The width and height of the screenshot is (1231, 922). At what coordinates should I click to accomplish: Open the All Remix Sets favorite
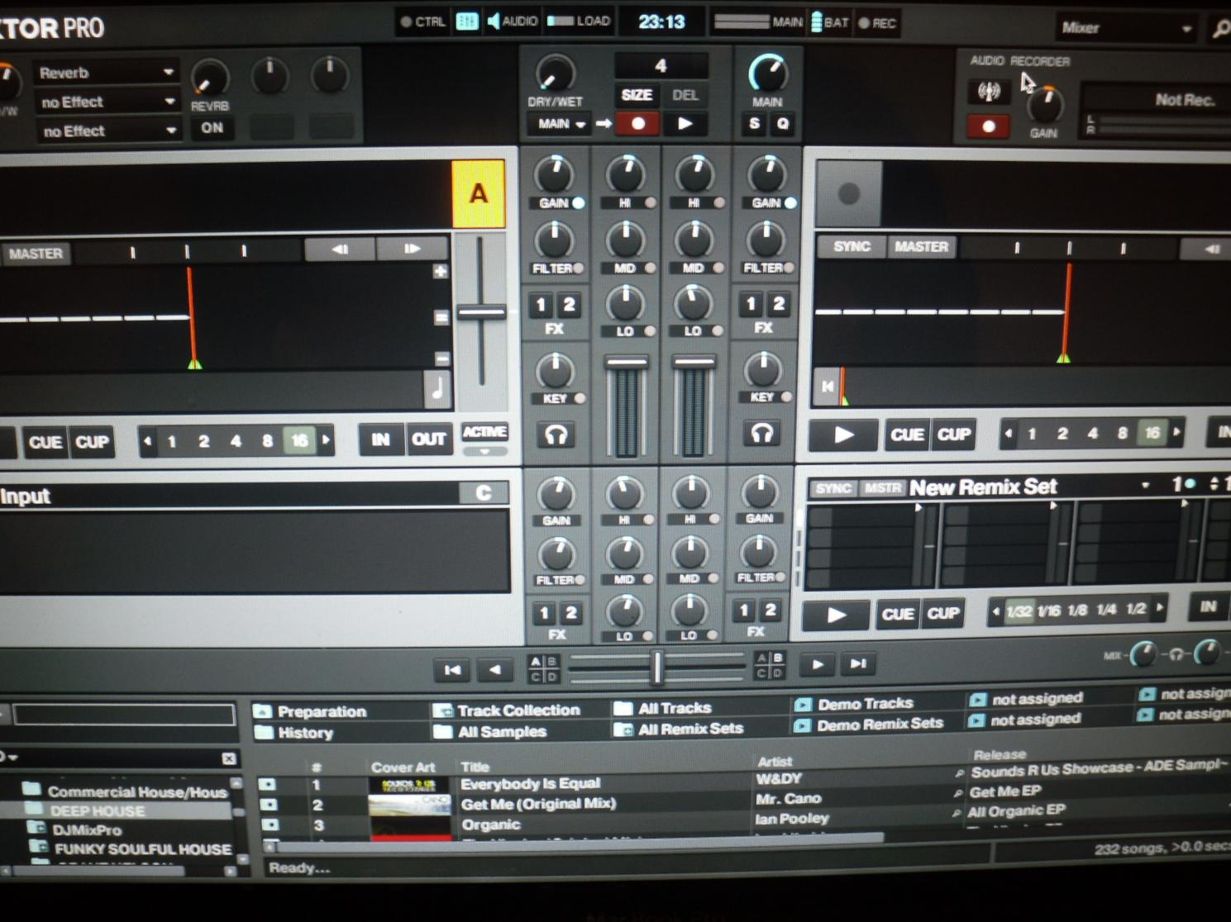pyautogui.click(x=690, y=729)
